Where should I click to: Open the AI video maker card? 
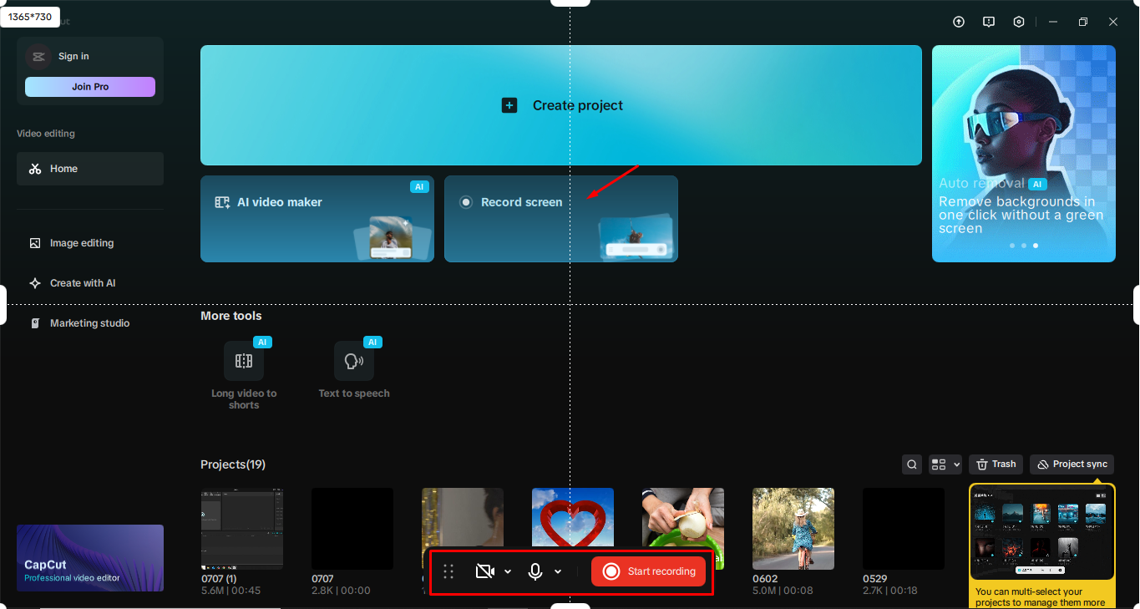[317, 219]
